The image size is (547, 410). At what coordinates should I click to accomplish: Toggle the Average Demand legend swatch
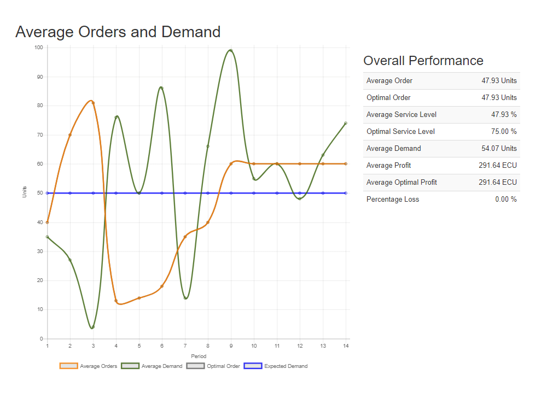(x=130, y=366)
